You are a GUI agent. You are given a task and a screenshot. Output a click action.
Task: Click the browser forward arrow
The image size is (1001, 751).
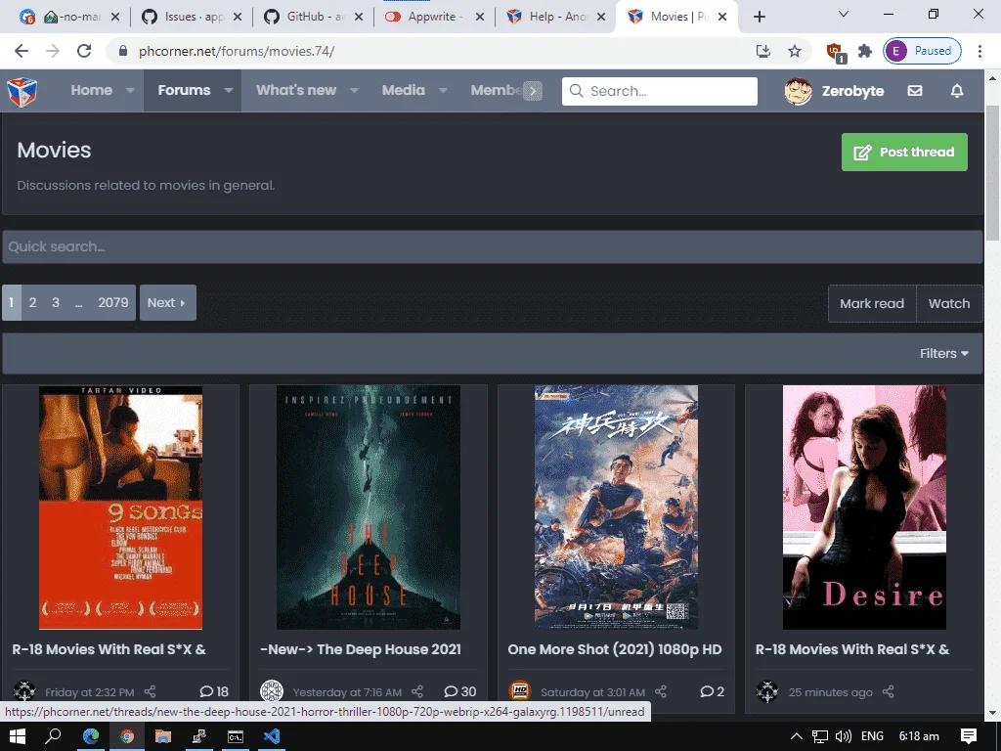[x=53, y=51]
